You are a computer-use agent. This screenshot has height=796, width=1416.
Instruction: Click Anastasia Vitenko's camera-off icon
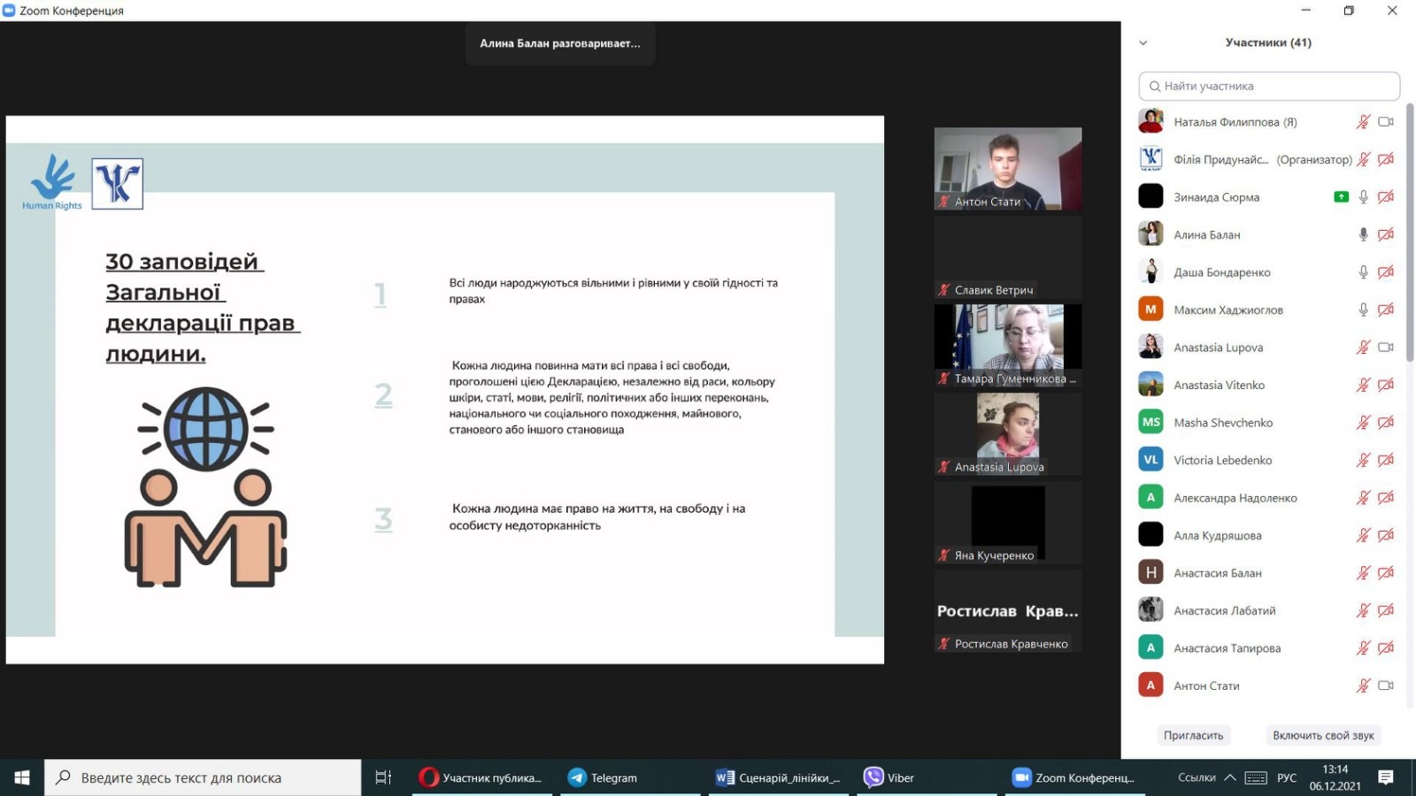(x=1386, y=385)
